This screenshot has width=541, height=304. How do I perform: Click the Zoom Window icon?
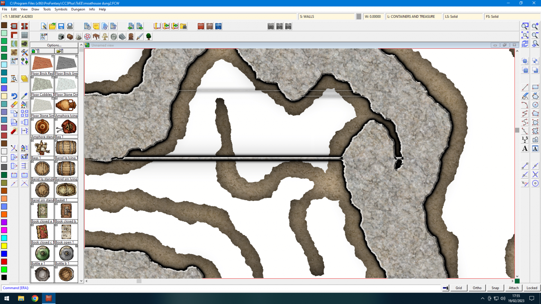point(525,26)
